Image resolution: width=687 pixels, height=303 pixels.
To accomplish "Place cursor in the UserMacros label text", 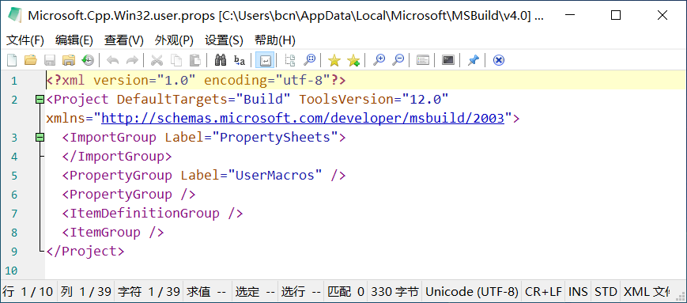I will [274, 176].
